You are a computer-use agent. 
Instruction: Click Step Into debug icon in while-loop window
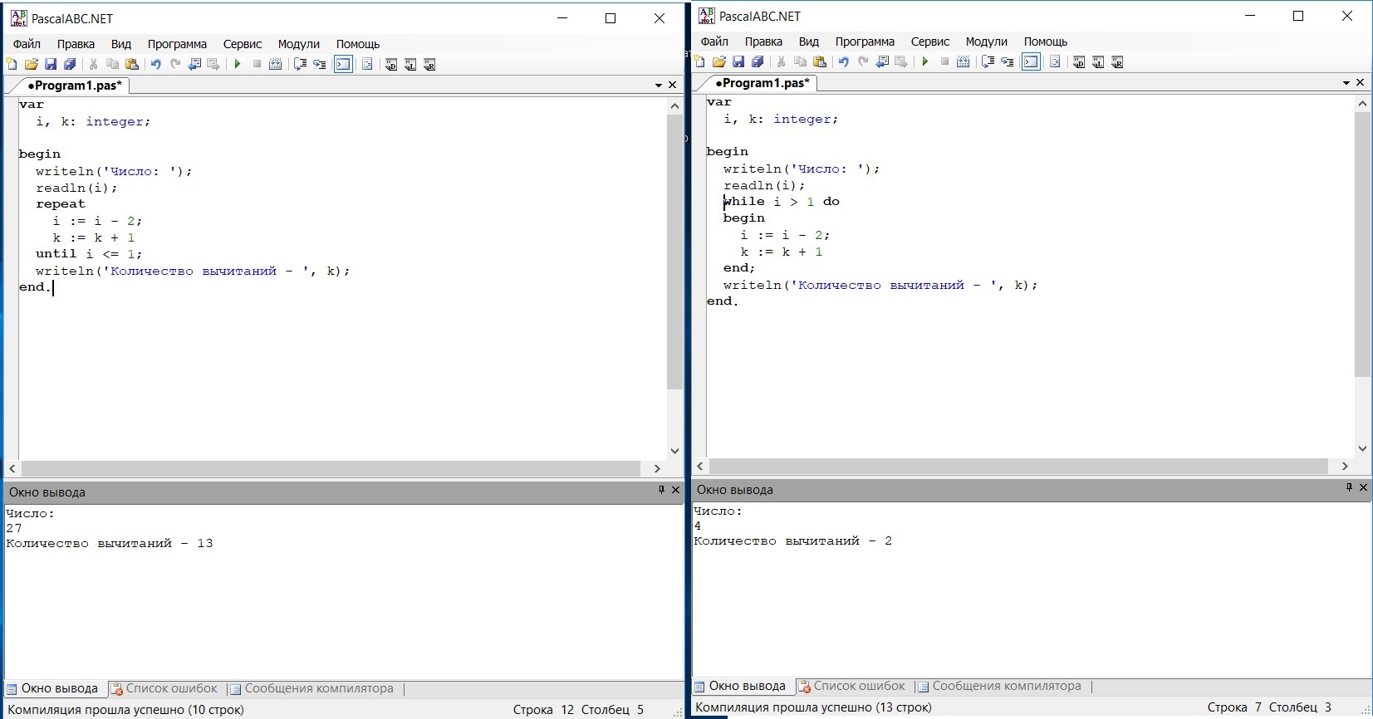1007,61
